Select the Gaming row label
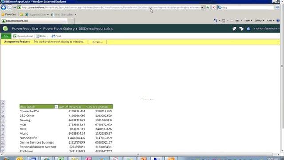Screen dimensions: 284x160 pos(25,120)
